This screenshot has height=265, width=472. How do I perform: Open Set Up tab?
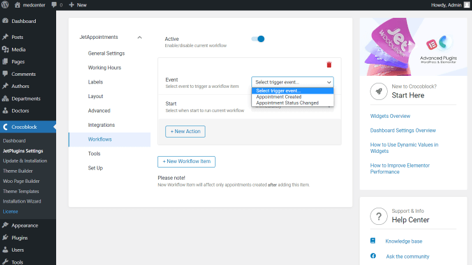pyautogui.click(x=96, y=168)
